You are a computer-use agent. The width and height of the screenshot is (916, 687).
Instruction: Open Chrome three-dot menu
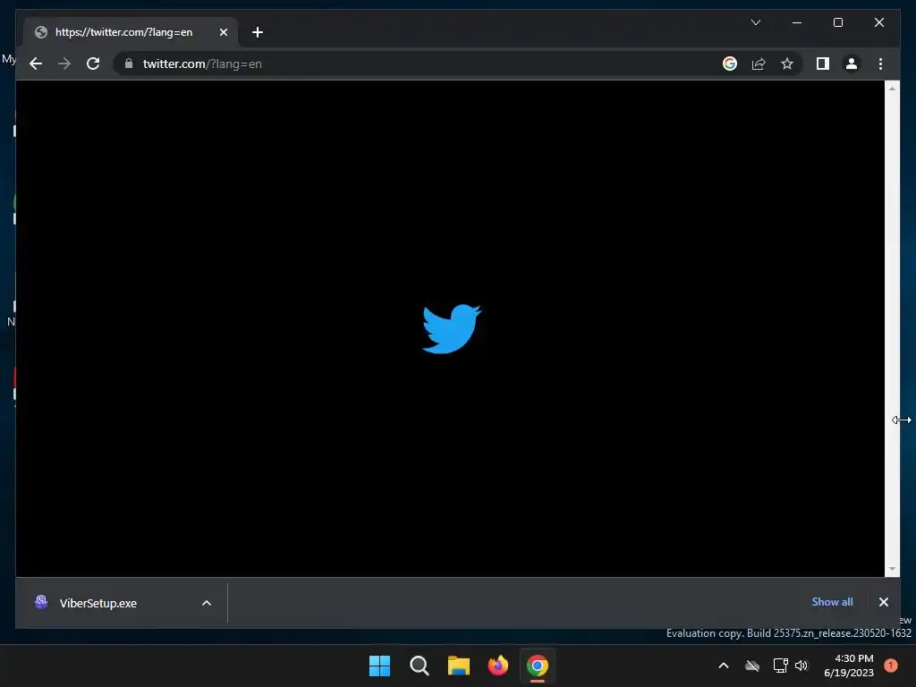tap(880, 64)
